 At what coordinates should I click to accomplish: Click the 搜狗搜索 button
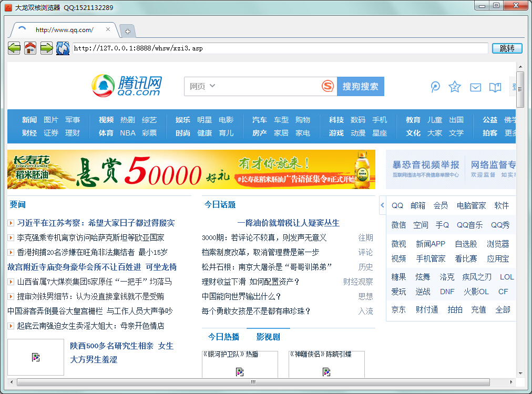tap(360, 87)
